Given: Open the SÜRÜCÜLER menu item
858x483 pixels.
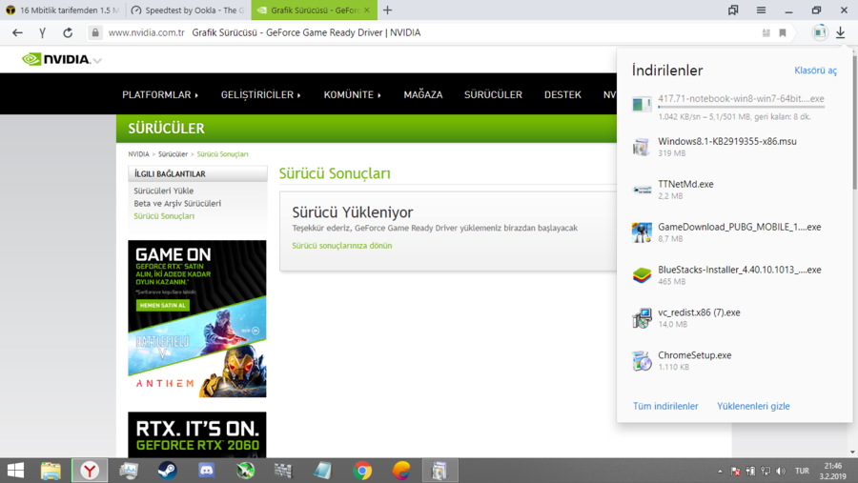Looking at the screenshot, I should tap(493, 94).
